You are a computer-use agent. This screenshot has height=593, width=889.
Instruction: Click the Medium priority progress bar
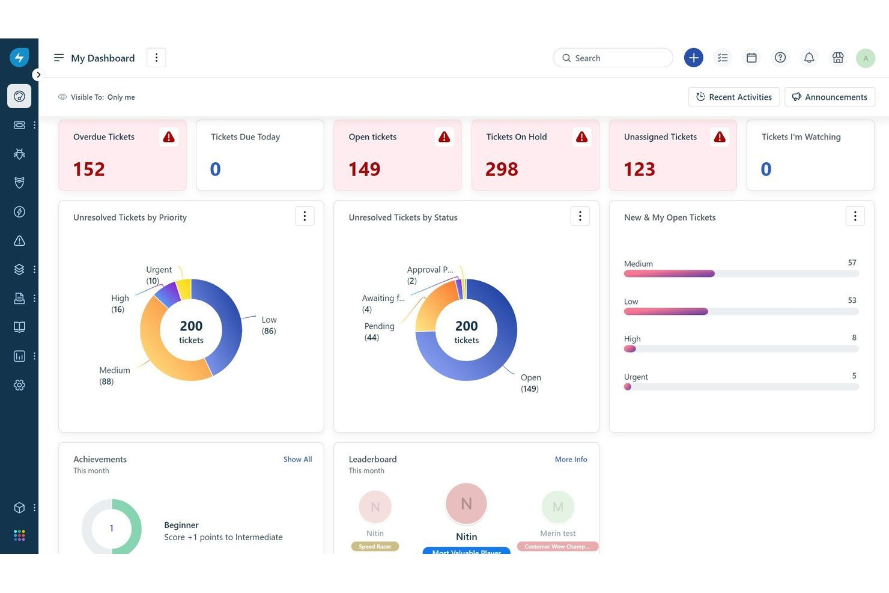pos(741,273)
